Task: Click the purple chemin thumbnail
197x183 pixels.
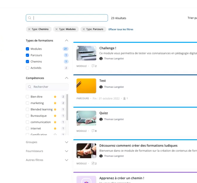Action: click(86, 179)
